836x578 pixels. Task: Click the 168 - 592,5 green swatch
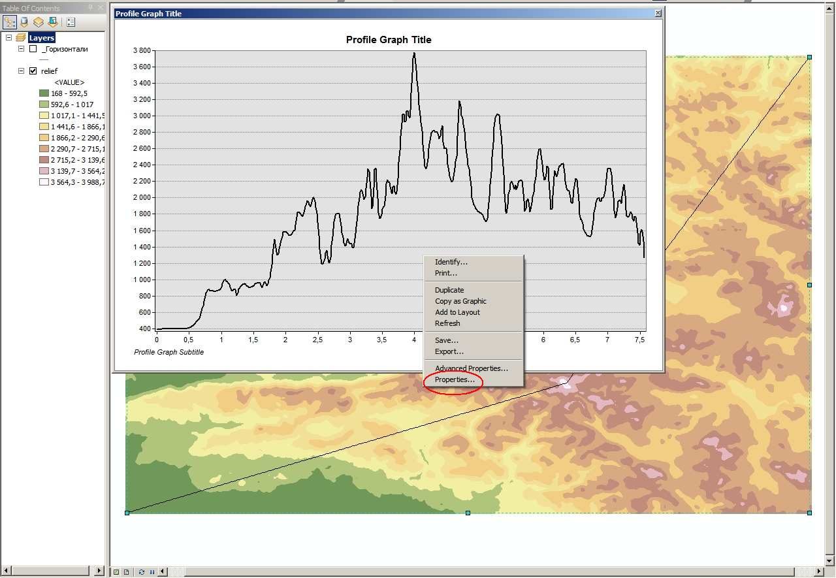pyautogui.click(x=44, y=93)
